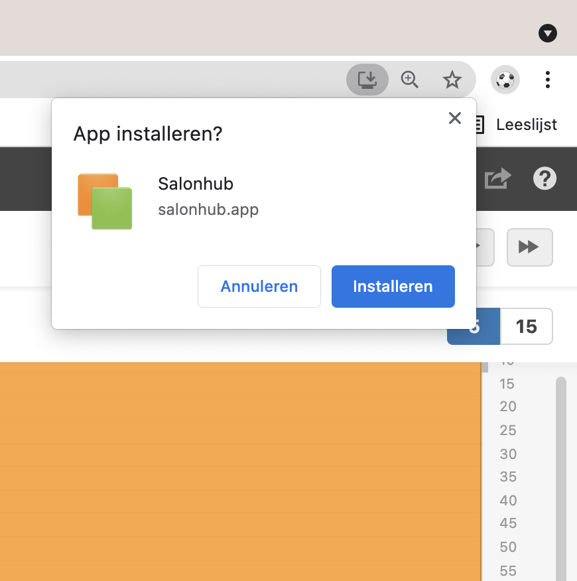Open the zoom magnifier icon

410,80
